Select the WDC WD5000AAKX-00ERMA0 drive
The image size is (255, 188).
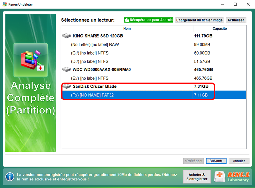(x=154, y=70)
